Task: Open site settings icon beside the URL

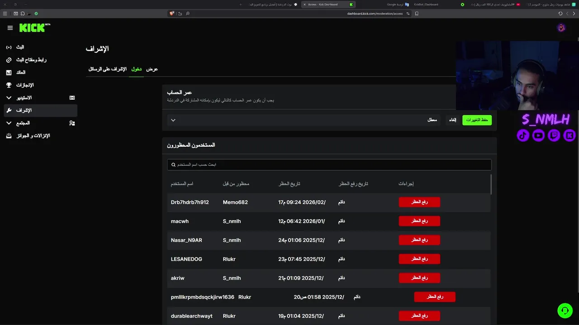Action: pos(408,14)
